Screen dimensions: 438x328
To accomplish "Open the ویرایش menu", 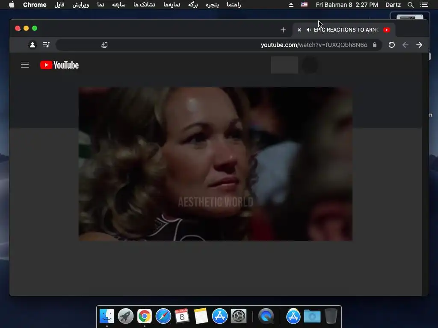I will tap(81, 5).
